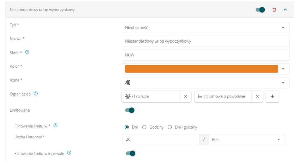Click help icon beside Ogranicz do
This screenshot has width=294, height=162.
tap(36, 94)
